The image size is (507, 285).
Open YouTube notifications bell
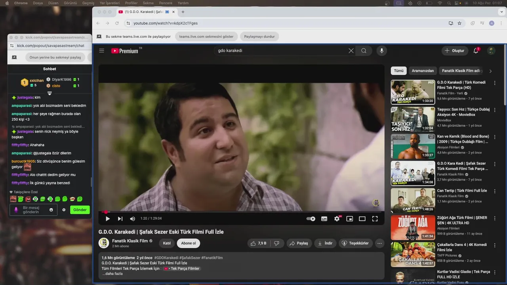pos(476,51)
